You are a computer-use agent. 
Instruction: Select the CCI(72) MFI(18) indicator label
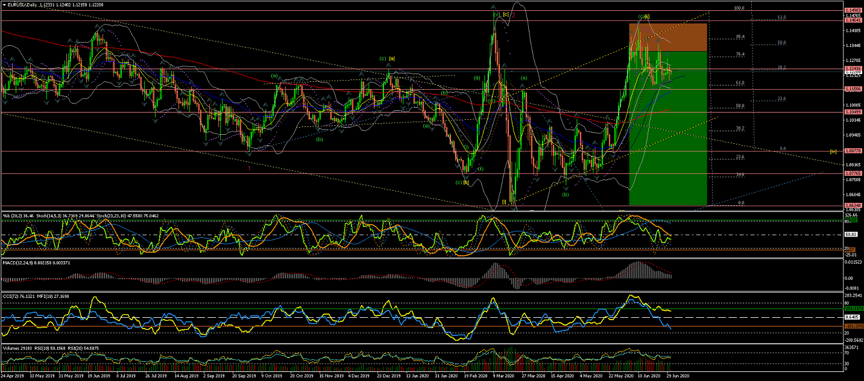(x=35, y=296)
